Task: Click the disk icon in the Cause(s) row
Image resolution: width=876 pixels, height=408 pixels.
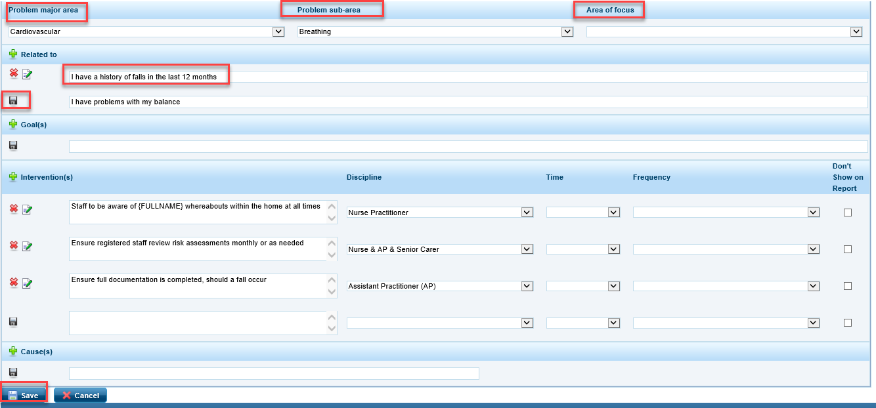Action: pos(13,373)
